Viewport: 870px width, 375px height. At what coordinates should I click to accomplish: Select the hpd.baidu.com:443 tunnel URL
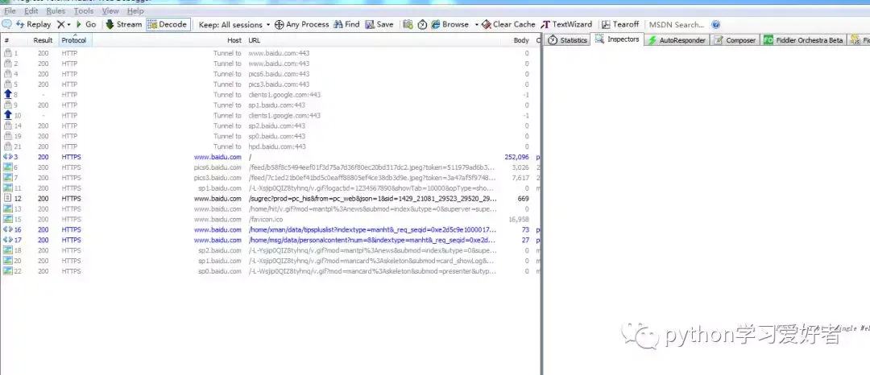point(277,146)
